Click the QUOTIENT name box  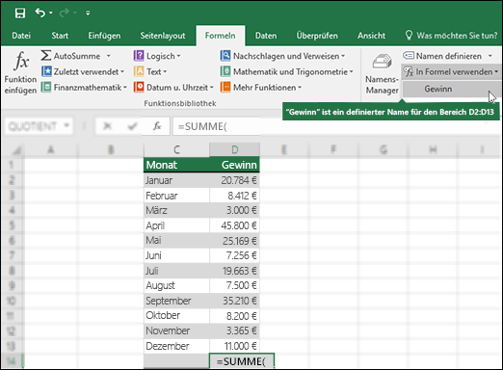pyautogui.click(x=39, y=126)
